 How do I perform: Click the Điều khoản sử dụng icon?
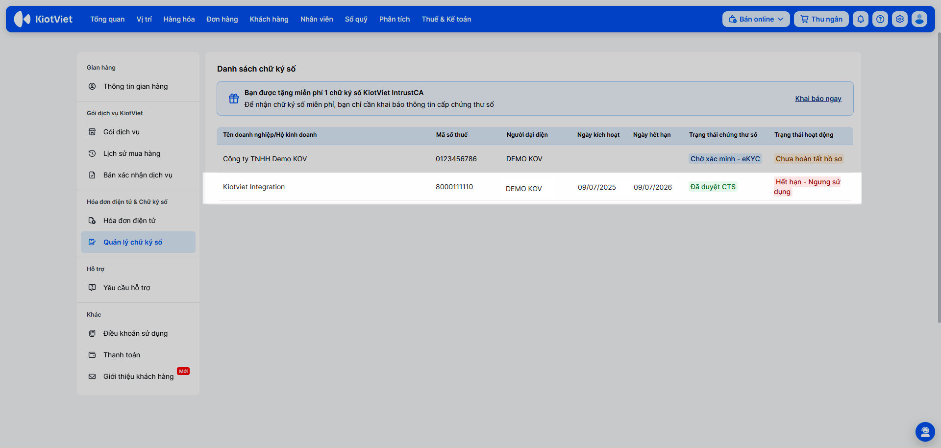tap(92, 333)
